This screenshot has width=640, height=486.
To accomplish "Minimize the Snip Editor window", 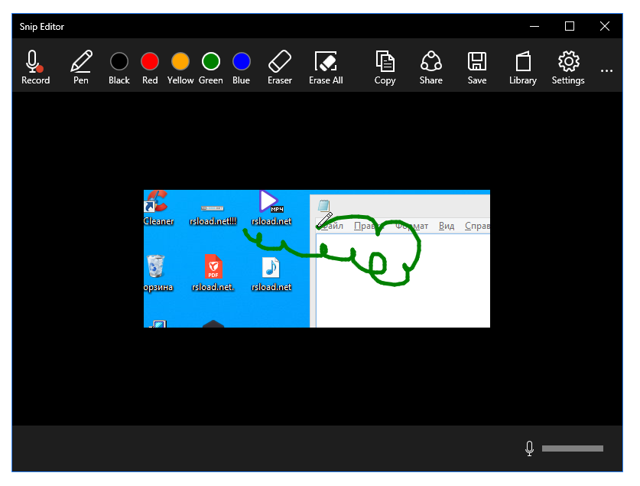I will tap(534, 26).
